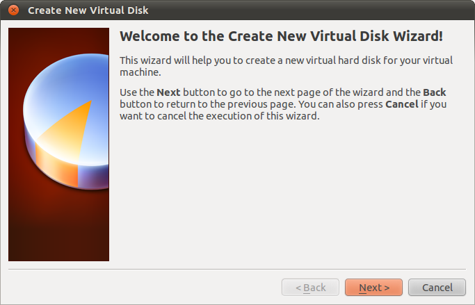475x305 pixels.
Task: Click the bold word 'Back' in the instructions
Action: click(x=434, y=92)
